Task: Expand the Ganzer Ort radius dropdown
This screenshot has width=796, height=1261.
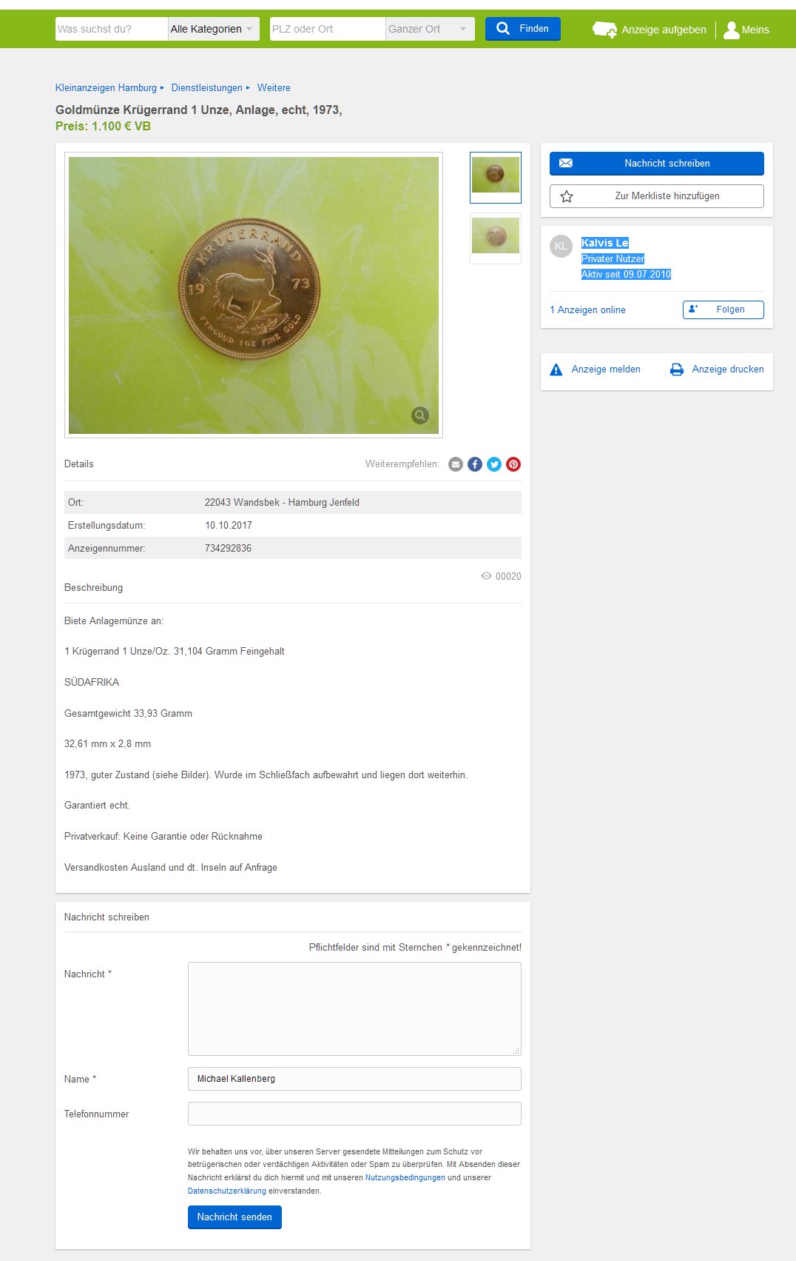Action: [x=430, y=29]
